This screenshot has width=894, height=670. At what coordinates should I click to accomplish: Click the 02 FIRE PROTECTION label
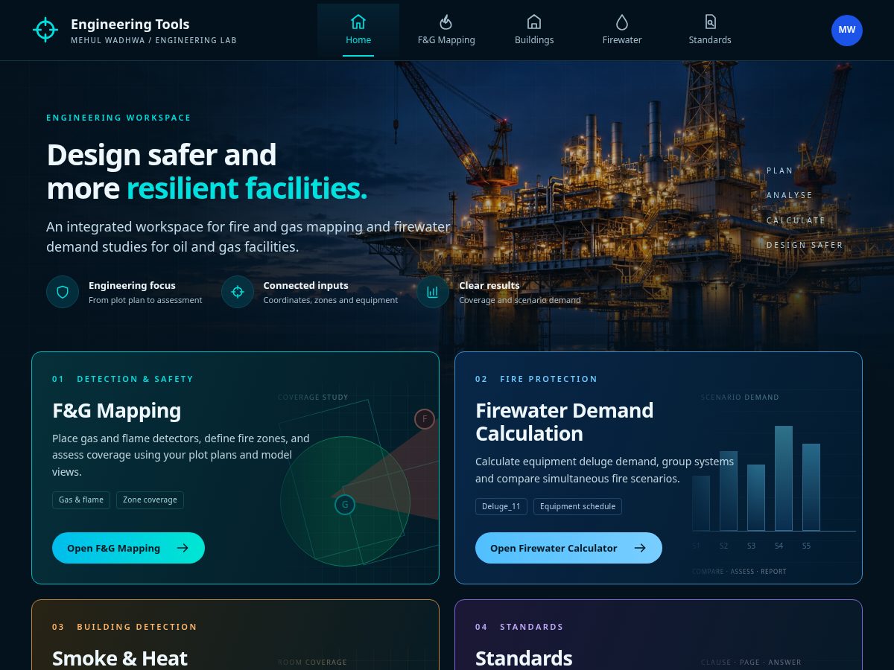coord(536,379)
